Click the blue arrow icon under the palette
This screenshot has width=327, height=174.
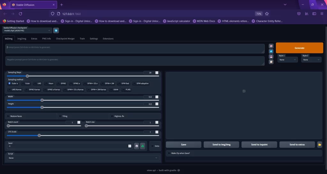[271, 51]
